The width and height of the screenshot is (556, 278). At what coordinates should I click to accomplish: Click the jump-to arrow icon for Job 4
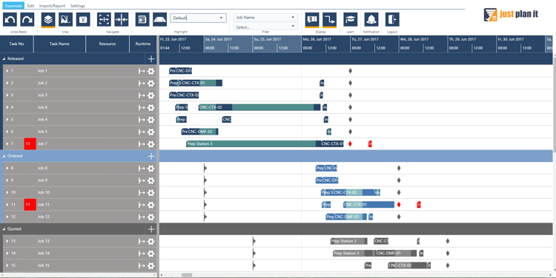coord(142,120)
